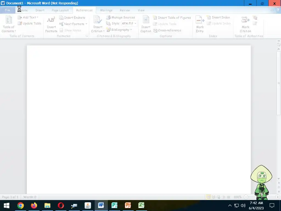Switch to the Review tab

coord(125,10)
